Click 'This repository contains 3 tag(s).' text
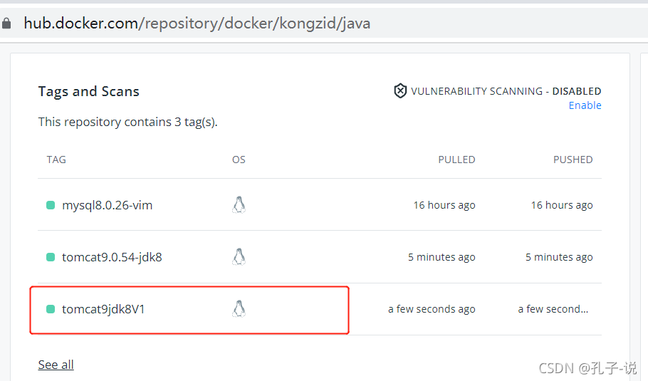Viewport: 648px width, 381px height. 127,122
